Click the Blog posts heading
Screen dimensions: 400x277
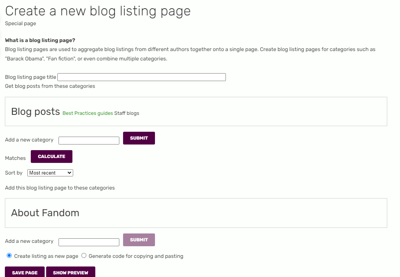(36, 111)
